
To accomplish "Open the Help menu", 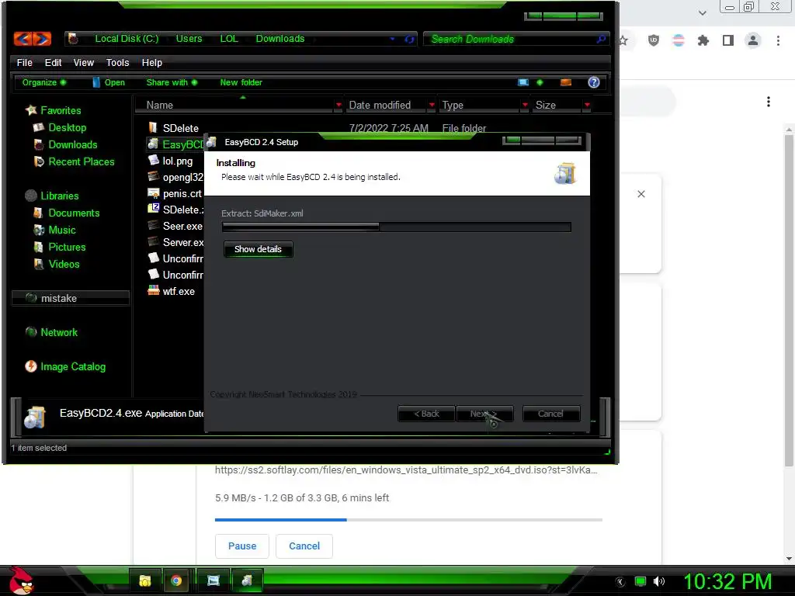I will click(x=151, y=62).
